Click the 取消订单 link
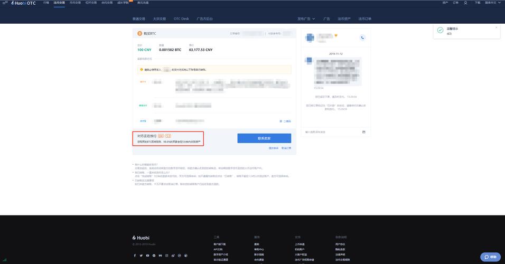This screenshot has width=505, height=264. coord(286,148)
